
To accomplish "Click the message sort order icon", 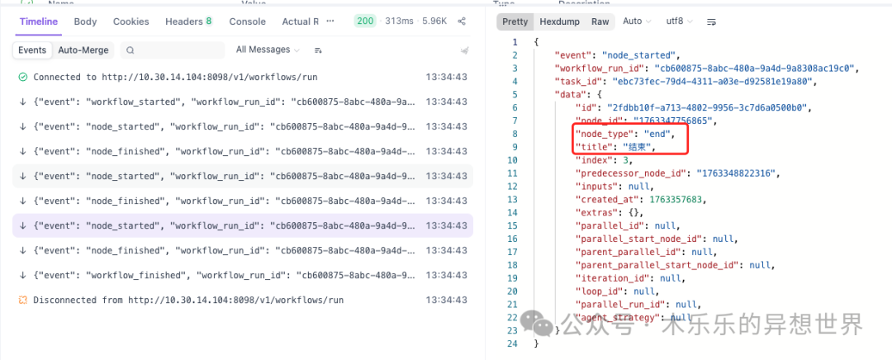I will point(318,50).
